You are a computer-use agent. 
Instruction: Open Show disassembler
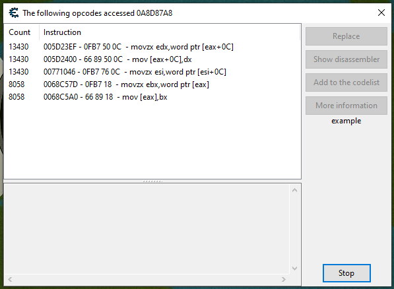coord(346,59)
